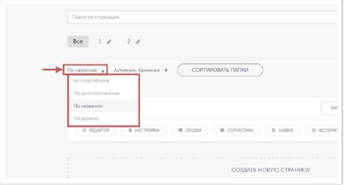344x185 pixels.
Task: Open the Статистика button
Action: [237, 130]
